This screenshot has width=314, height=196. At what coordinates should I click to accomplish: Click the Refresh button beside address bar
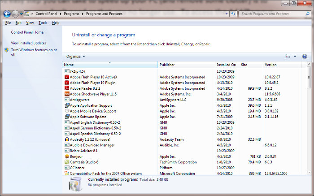(233, 14)
